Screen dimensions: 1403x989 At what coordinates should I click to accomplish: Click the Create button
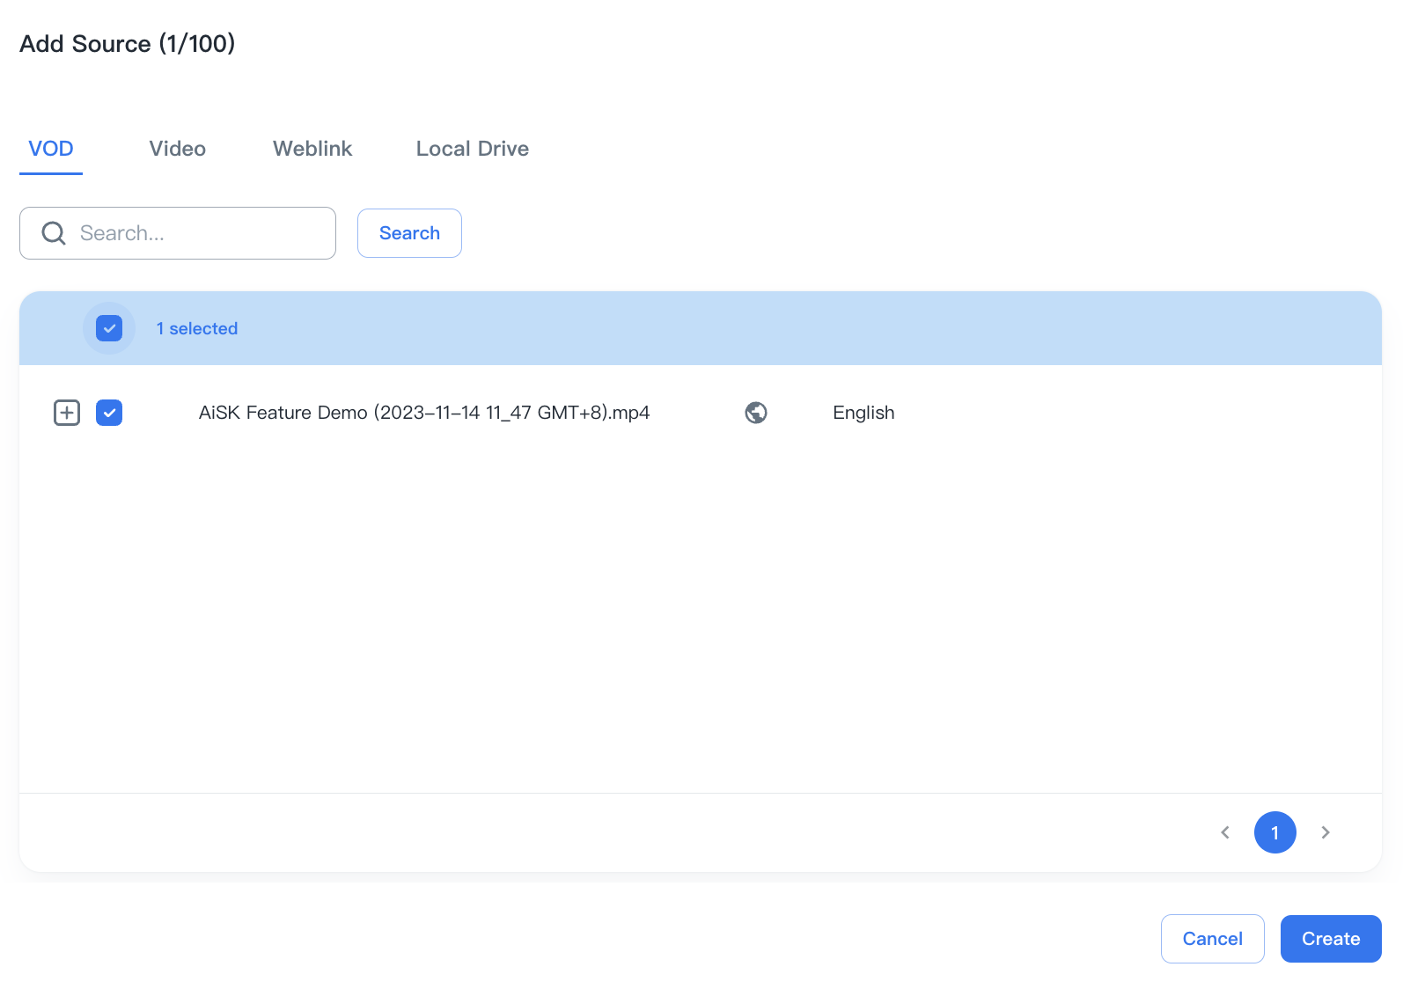pos(1330,939)
